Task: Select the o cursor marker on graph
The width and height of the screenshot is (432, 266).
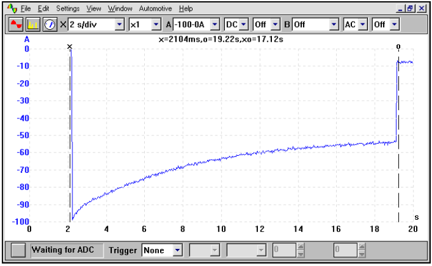Action: pos(398,47)
